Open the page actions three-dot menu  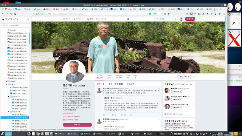pos(161,14)
